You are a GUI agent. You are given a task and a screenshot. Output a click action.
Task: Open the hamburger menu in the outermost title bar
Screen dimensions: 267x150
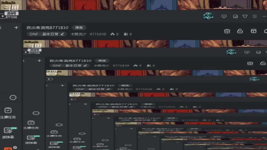(x=255, y=16)
